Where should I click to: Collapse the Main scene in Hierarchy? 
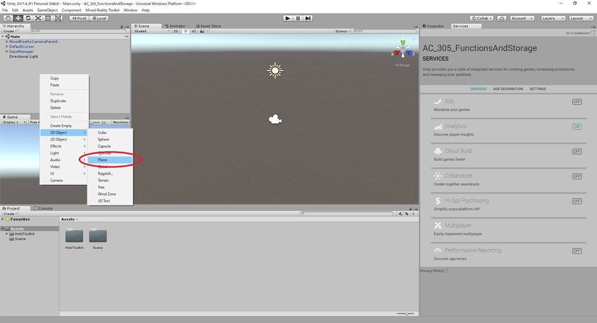(3, 37)
